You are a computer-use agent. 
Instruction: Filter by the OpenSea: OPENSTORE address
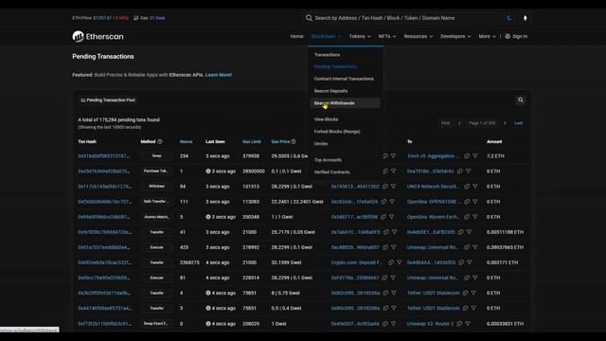(x=475, y=202)
